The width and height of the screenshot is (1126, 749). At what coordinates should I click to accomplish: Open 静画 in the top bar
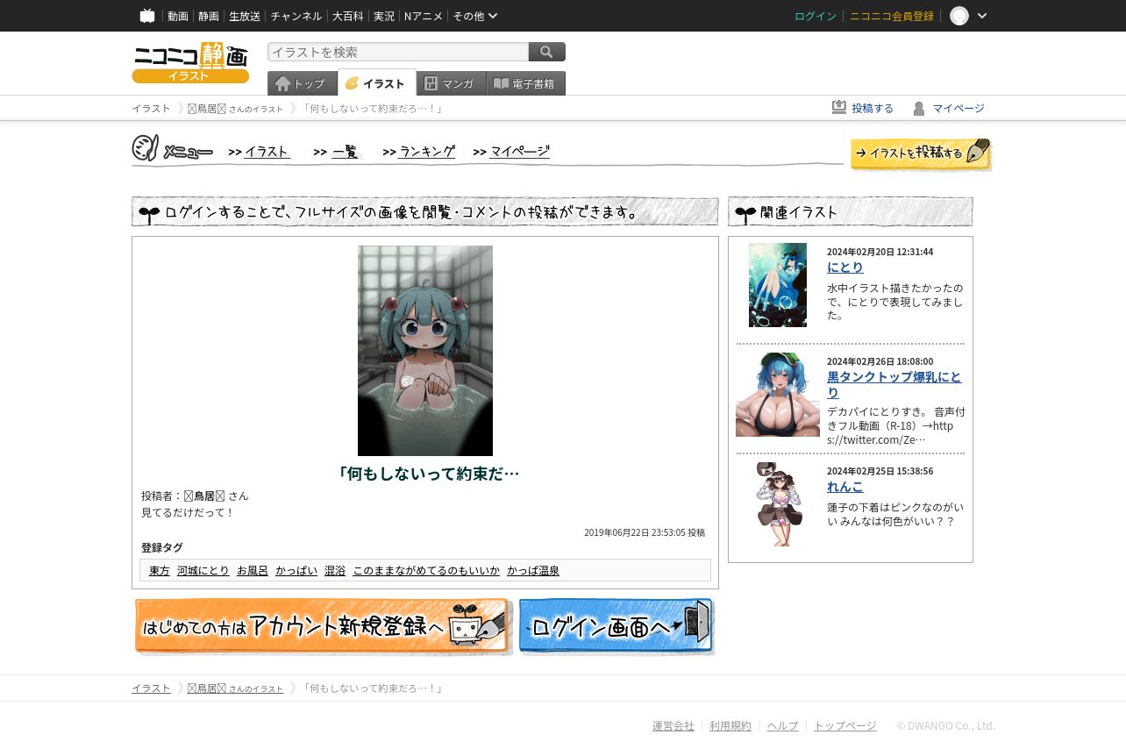[x=209, y=16]
